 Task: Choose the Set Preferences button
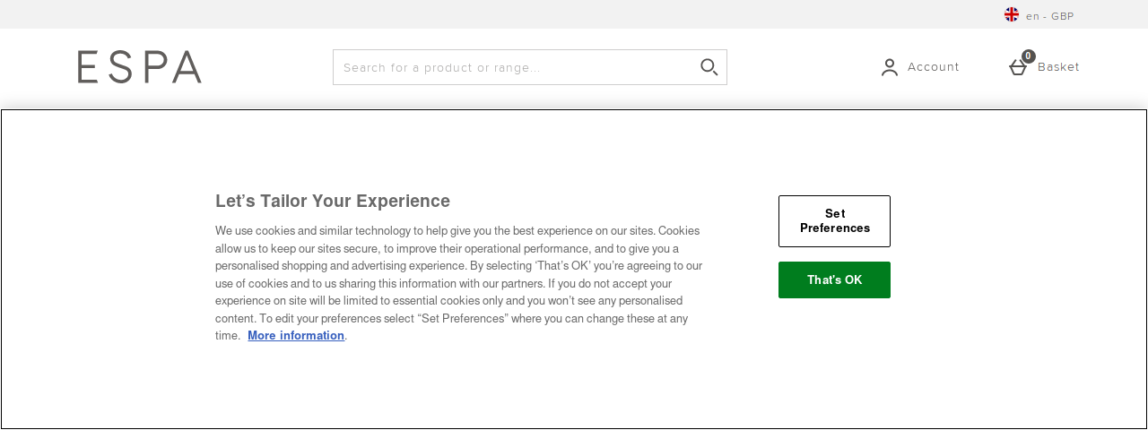point(834,221)
